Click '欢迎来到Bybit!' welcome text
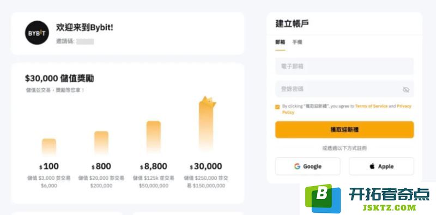Image resolution: width=436 pixels, height=215 pixels. [x=85, y=28]
